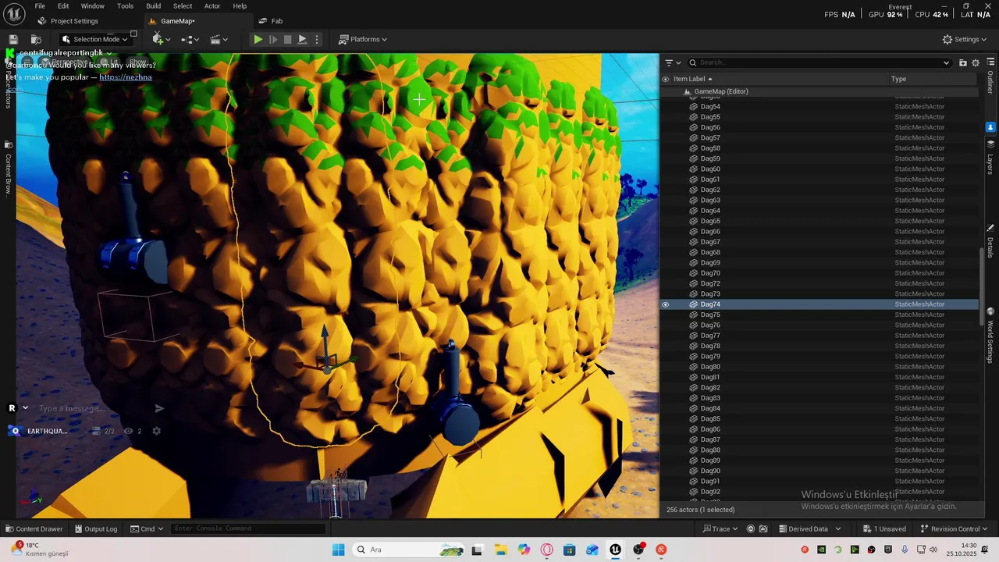The height and width of the screenshot is (562, 999).
Task: Click the nezhna hyperlink in chat overlay
Action: click(x=126, y=77)
